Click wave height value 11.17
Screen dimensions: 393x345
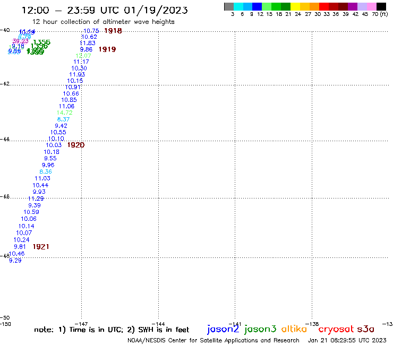coord(81,62)
